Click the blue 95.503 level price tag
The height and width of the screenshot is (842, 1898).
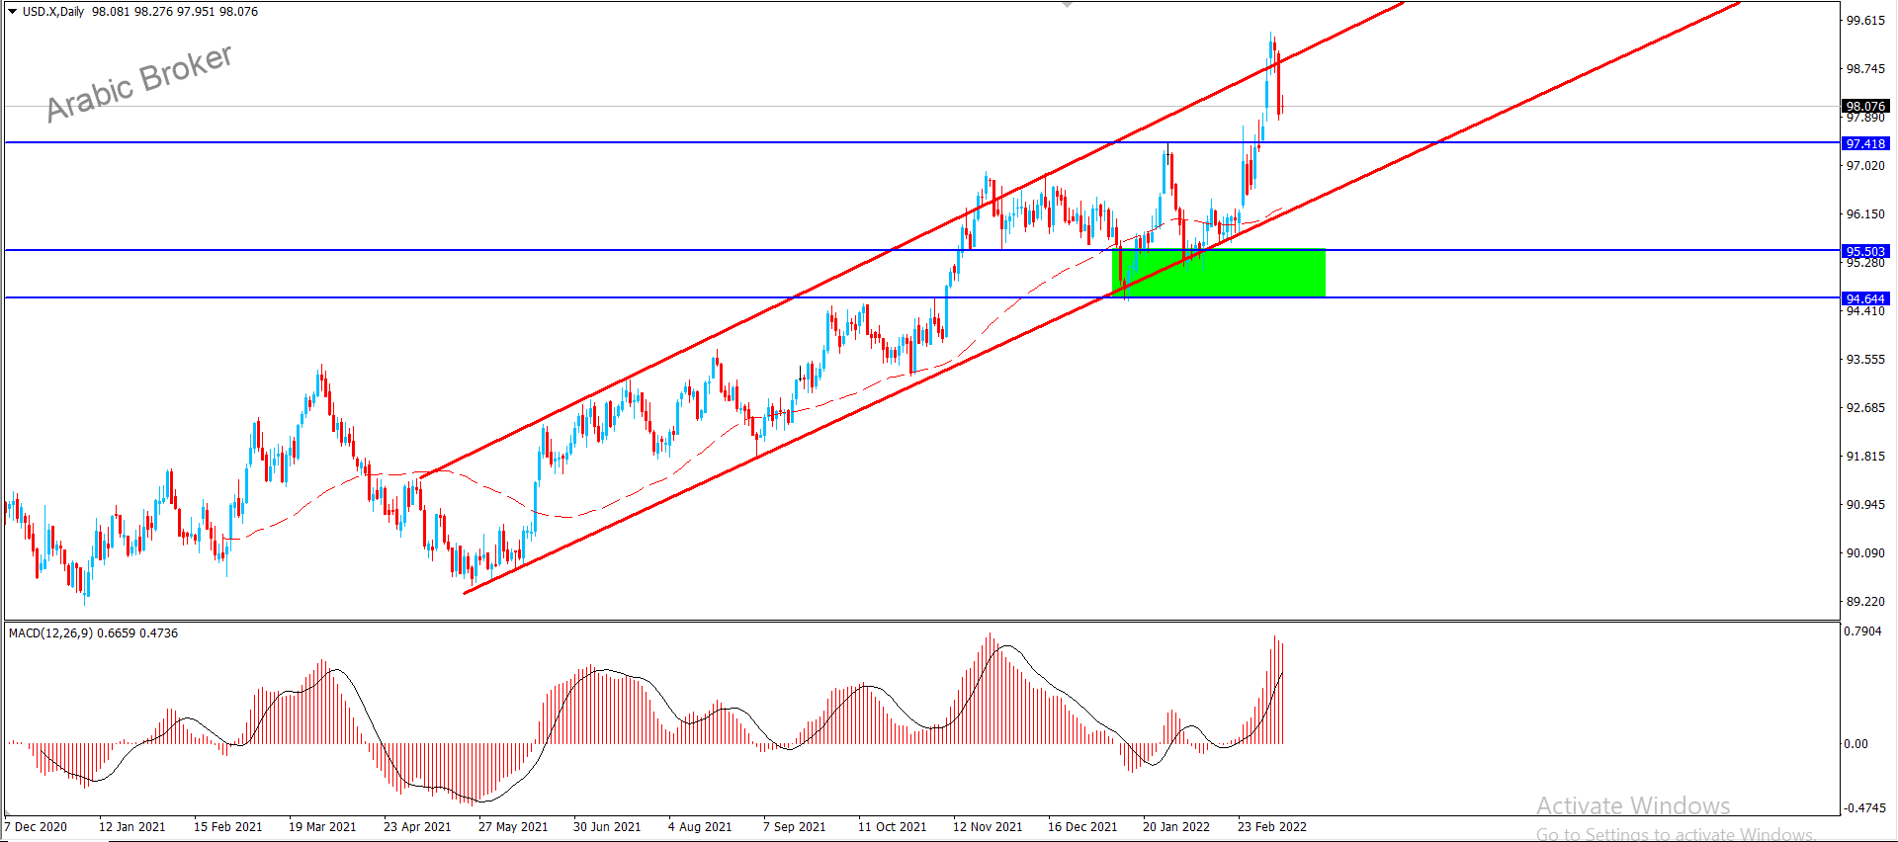point(1865,251)
